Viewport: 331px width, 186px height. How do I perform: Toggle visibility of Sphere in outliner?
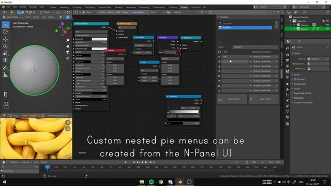click(327, 29)
